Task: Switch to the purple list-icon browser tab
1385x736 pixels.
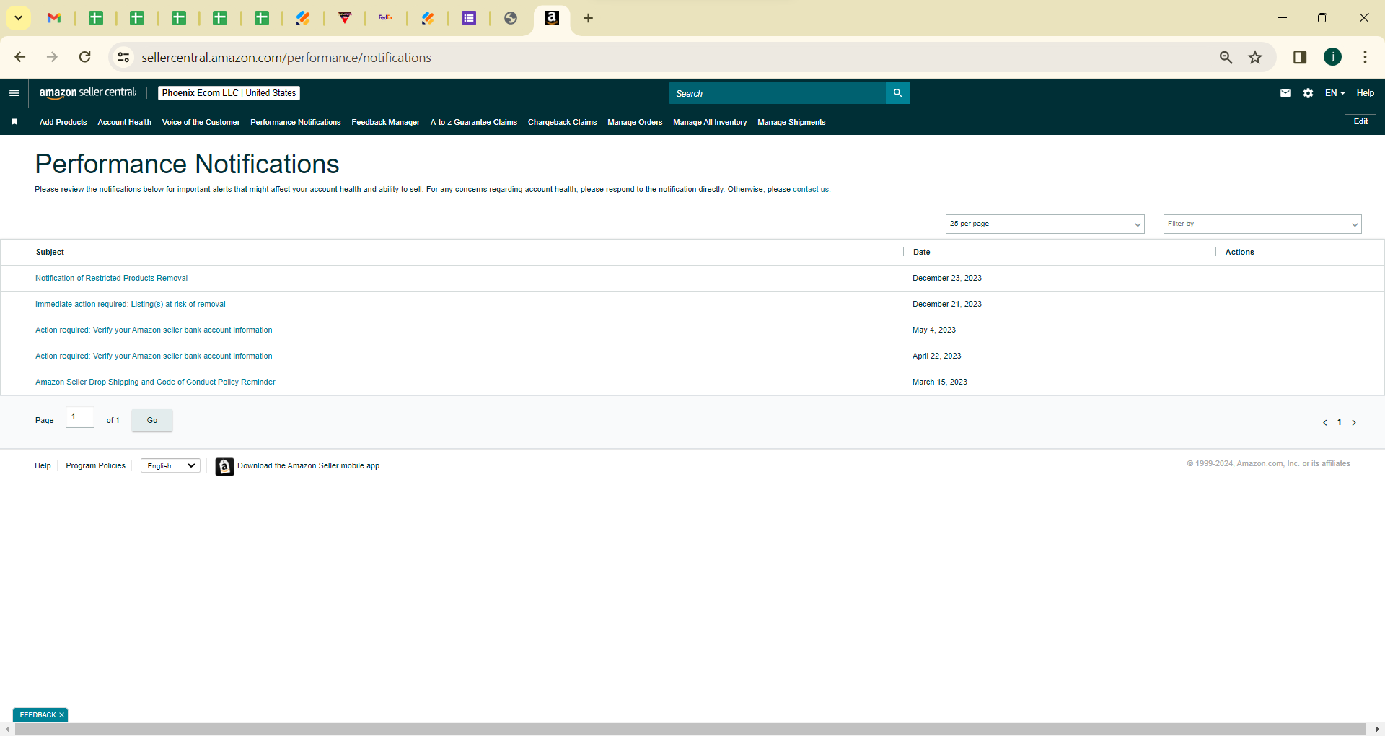Action: [x=469, y=18]
